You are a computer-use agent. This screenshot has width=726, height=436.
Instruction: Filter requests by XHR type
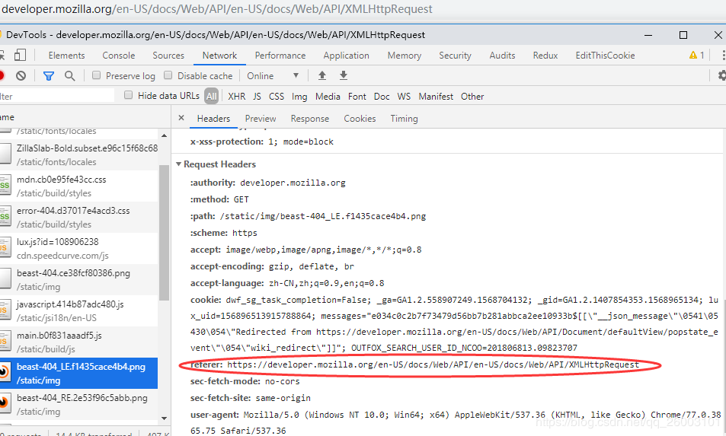(x=237, y=97)
